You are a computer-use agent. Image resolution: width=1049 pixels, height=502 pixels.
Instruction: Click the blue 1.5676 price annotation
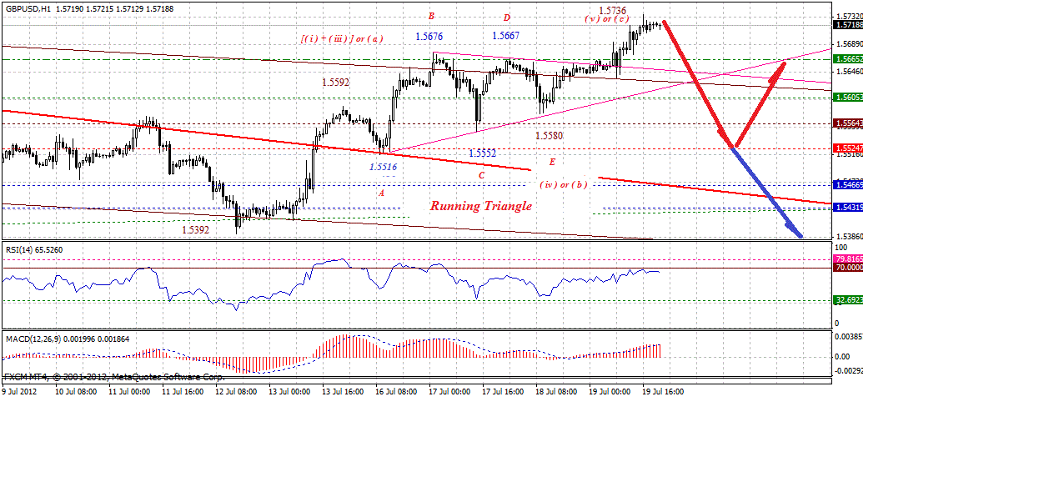click(429, 36)
